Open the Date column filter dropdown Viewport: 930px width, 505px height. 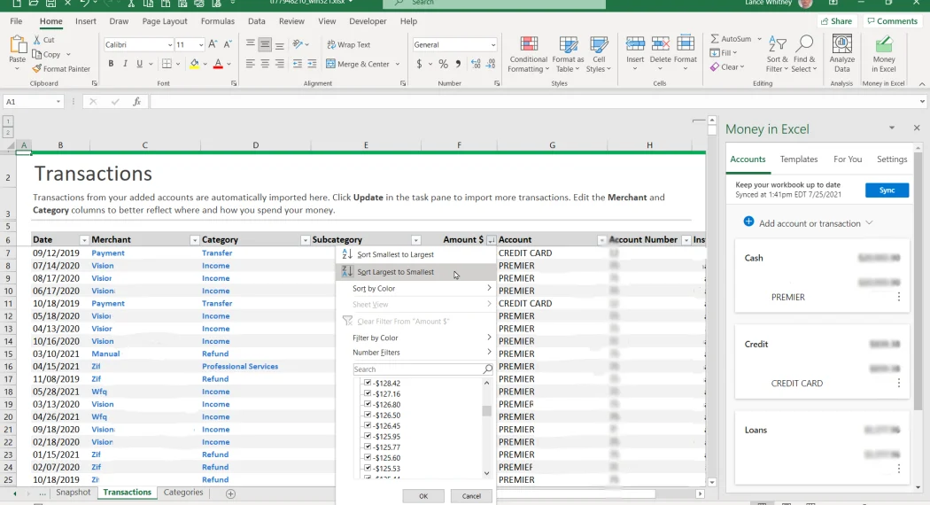click(84, 240)
